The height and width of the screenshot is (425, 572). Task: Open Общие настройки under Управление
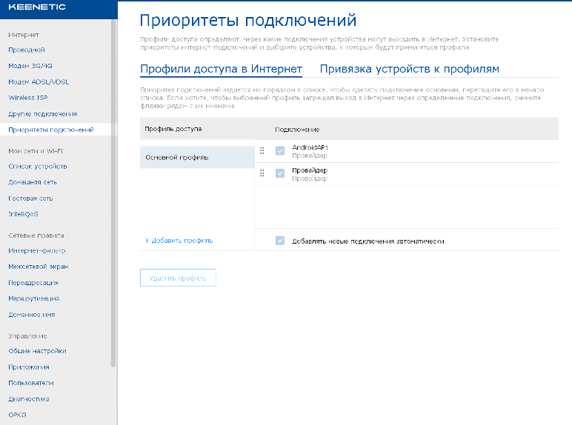tap(37, 351)
